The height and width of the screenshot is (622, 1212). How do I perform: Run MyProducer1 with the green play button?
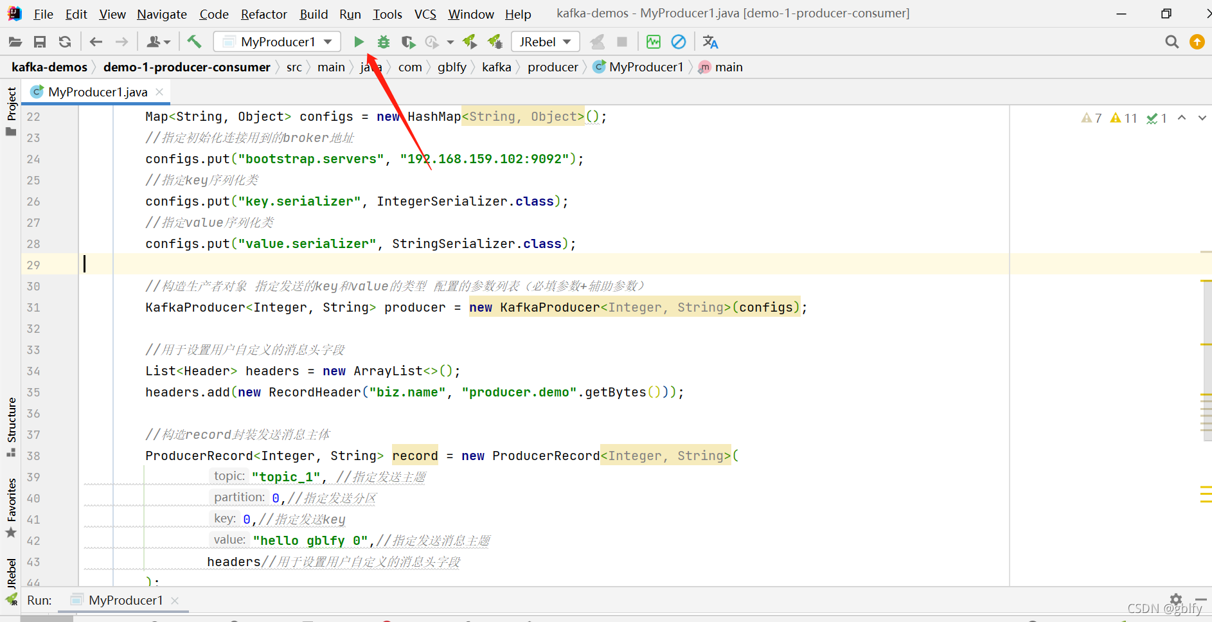(x=359, y=42)
